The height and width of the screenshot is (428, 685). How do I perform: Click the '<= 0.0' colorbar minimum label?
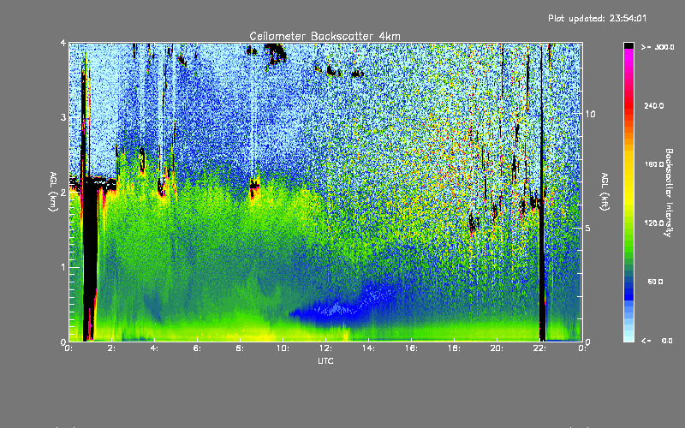tap(657, 341)
